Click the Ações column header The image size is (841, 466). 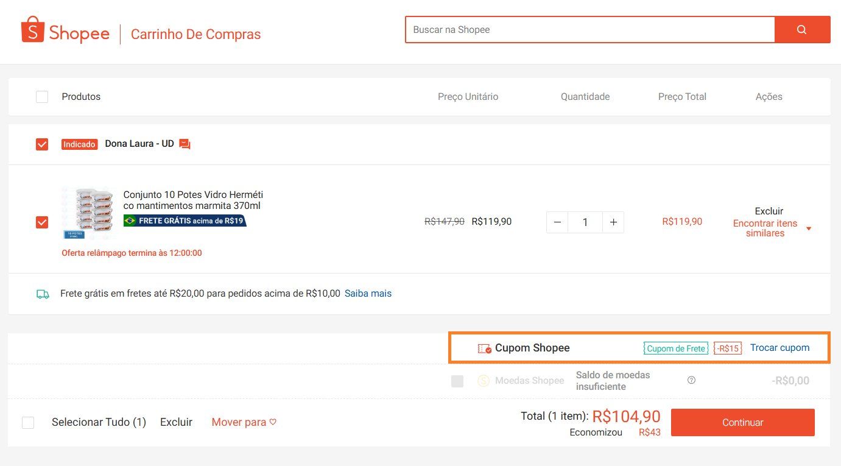point(769,97)
